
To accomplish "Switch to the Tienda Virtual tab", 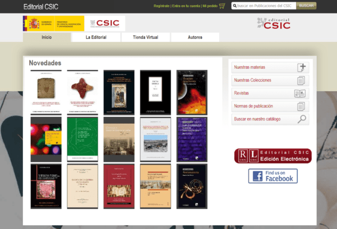I will [145, 38].
